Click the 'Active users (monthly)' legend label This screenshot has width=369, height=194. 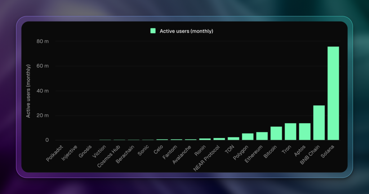coord(186,31)
